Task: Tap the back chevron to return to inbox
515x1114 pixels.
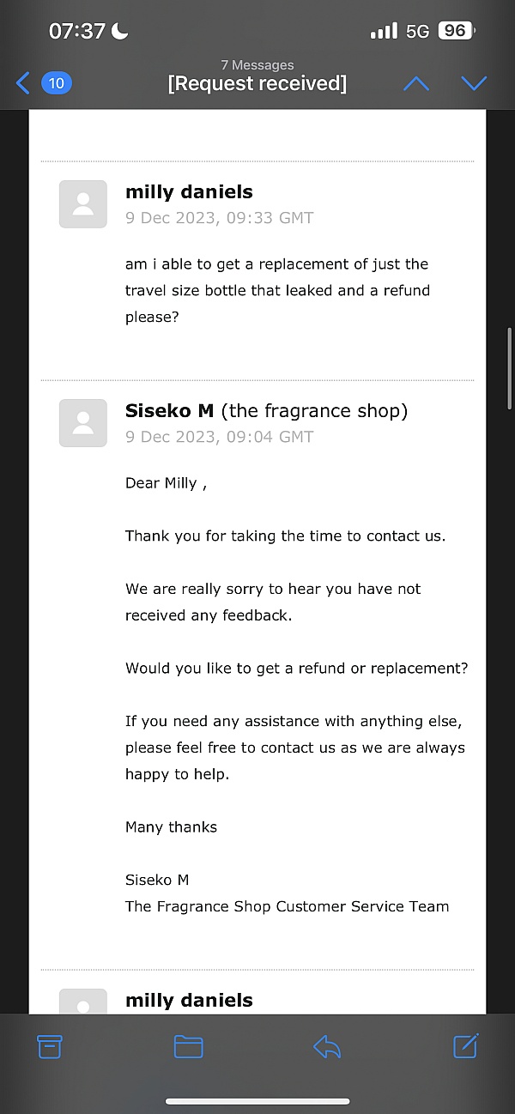Action: 21,82
